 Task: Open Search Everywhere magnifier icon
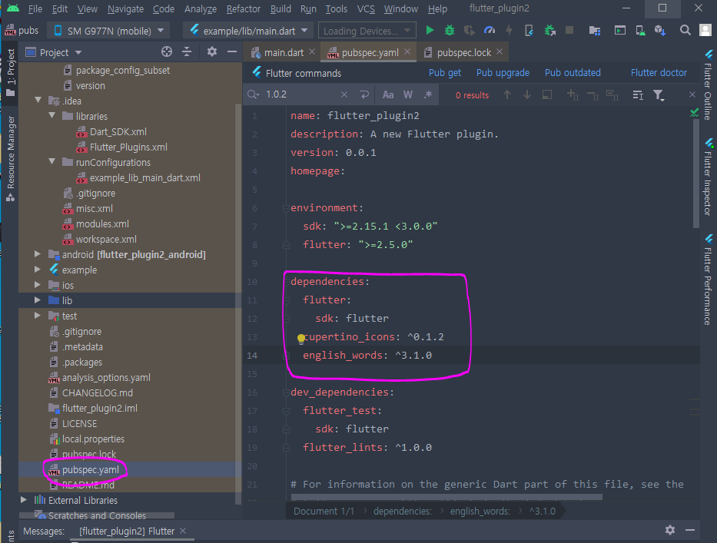[x=685, y=31]
